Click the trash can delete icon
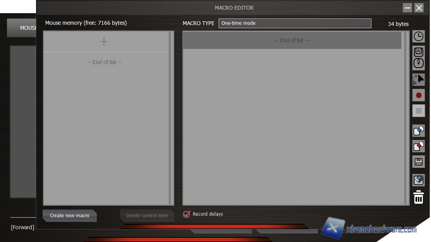This screenshot has height=242, width=431. (418, 197)
